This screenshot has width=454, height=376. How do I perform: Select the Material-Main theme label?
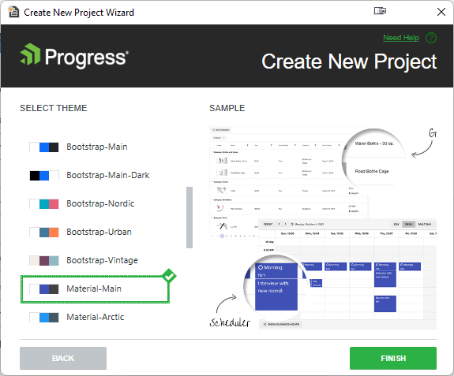click(x=94, y=289)
